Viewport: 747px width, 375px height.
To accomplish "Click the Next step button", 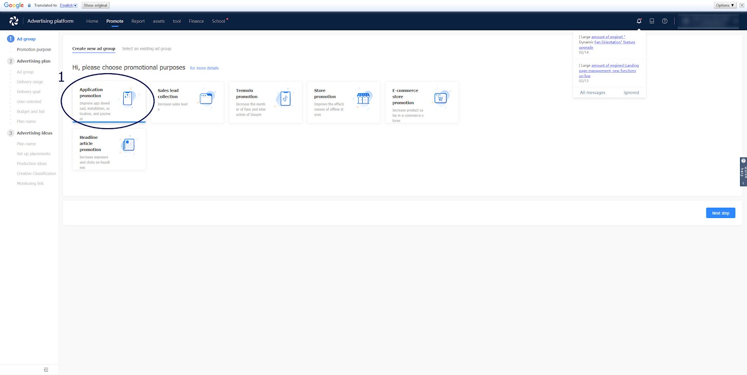I will (720, 213).
